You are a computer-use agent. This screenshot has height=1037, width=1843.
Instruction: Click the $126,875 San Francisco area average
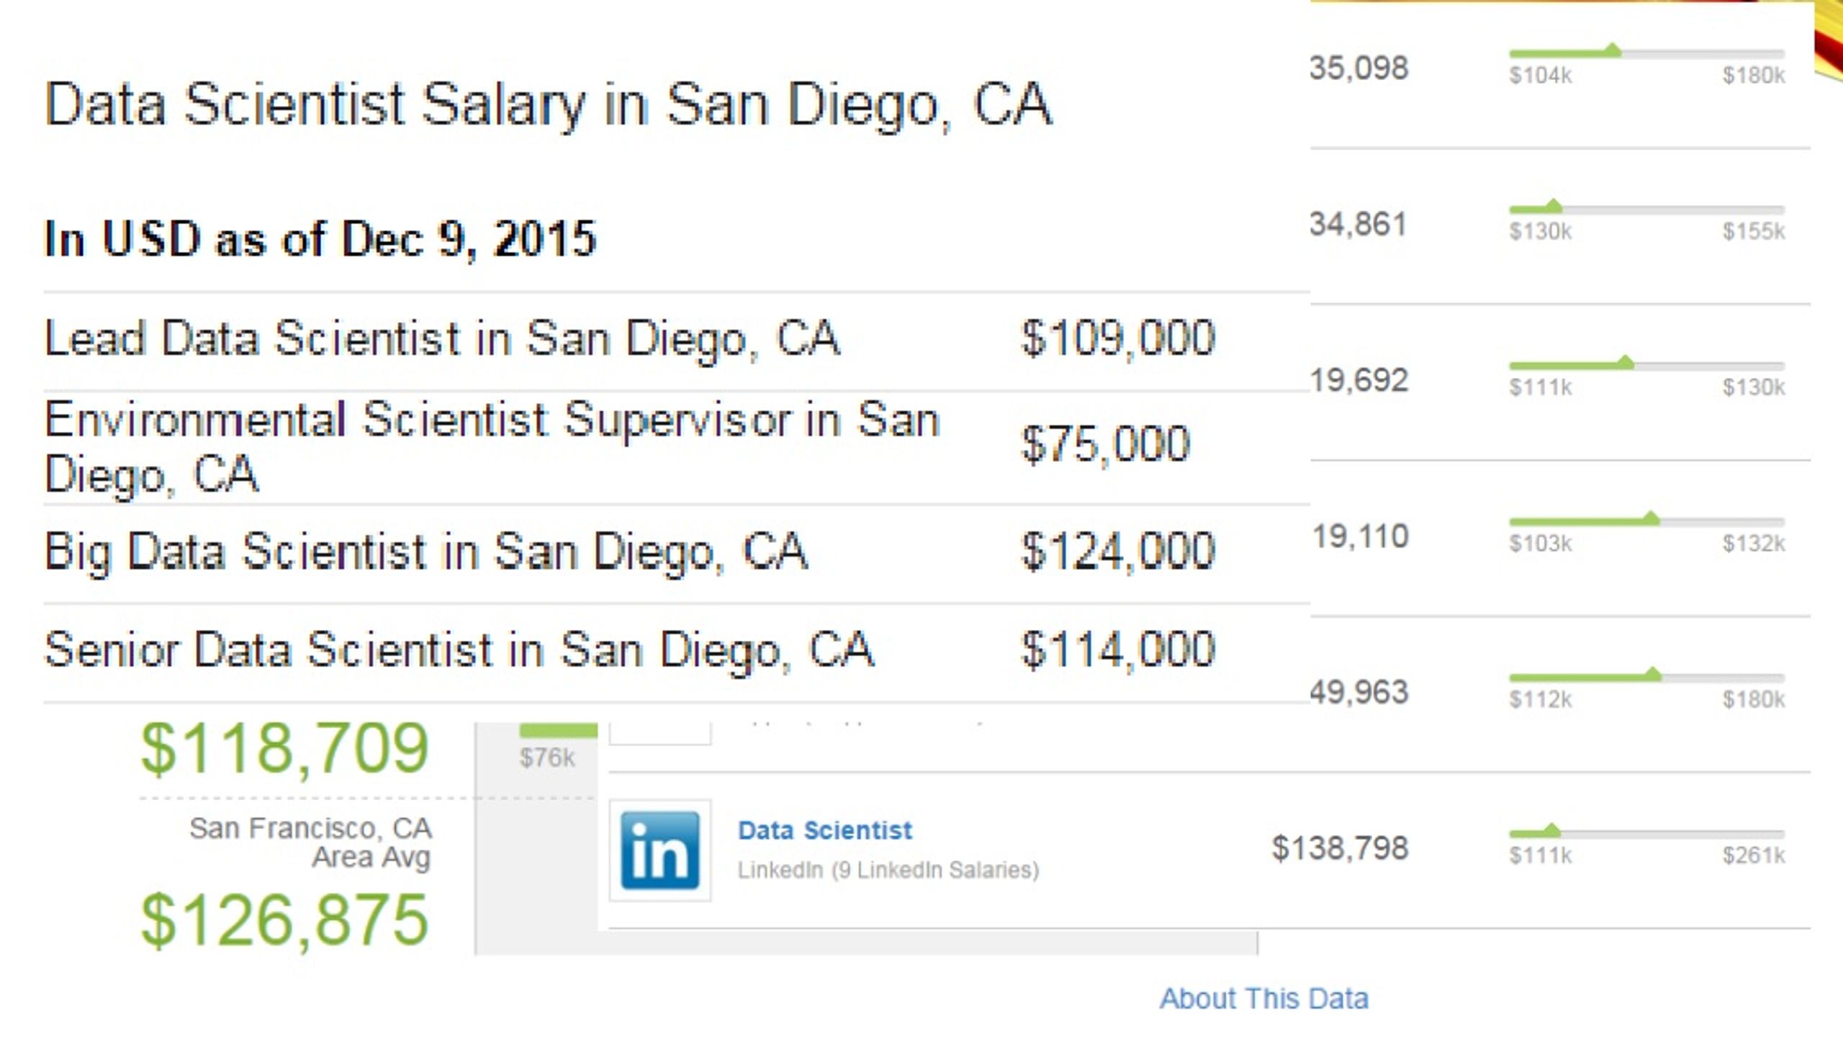pos(285,920)
